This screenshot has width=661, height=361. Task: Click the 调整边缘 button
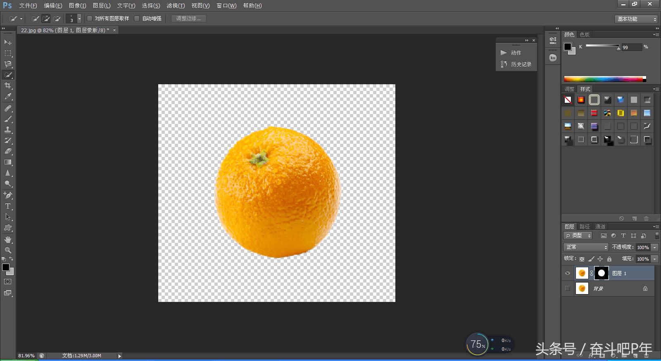(x=188, y=19)
